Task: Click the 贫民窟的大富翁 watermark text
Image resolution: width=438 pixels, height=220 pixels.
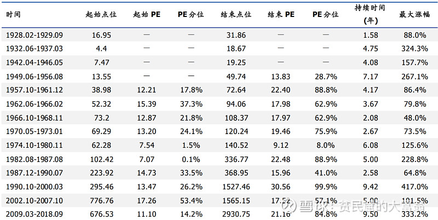Action: click(x=382, y=207)
